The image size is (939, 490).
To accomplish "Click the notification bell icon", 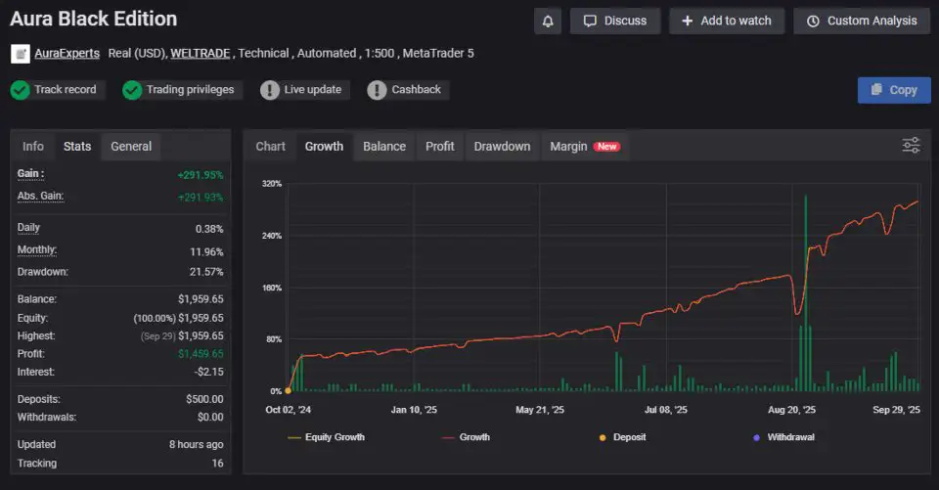I will pyautogui.click(x=548, y=21).
